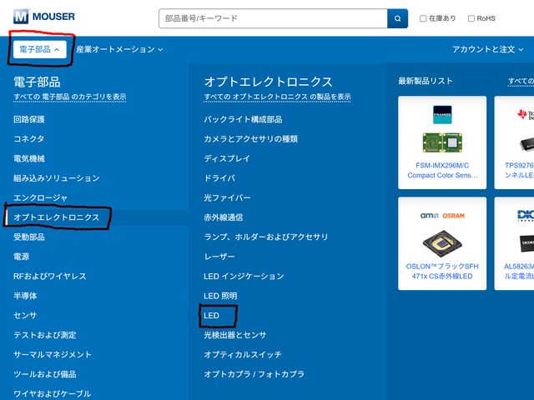Screen dimensions: 534x400
Task: Choose ディスプレイ subcategory
Action: click(227, 158)
